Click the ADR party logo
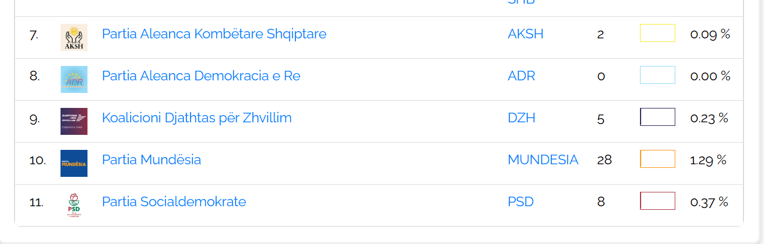The height and width of the screenshot is (244, 764). [x=74, y=79]
